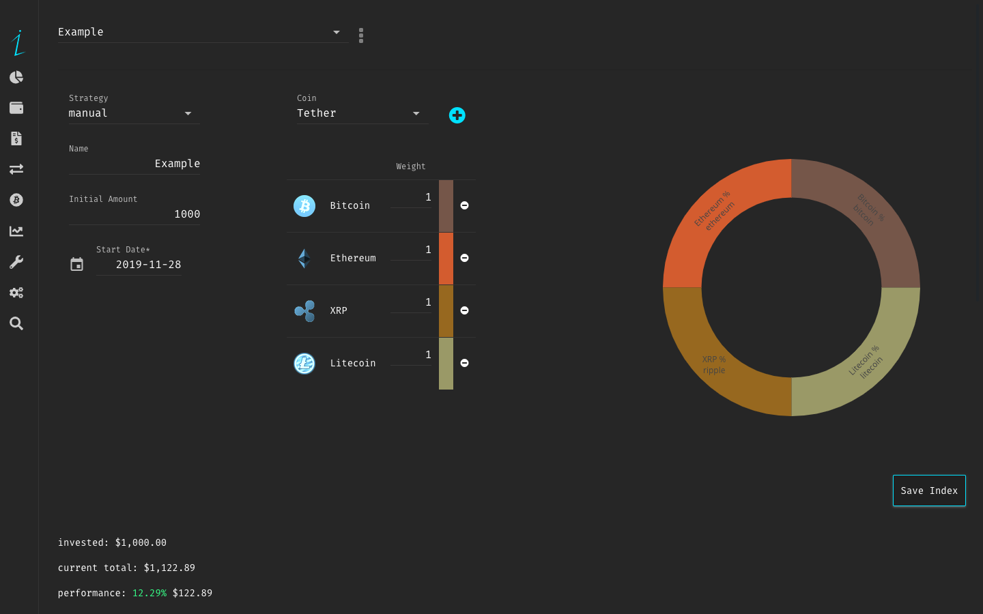Click the 12.29% performance value
The width and height of the screenshot is (983, 614).
149,593
